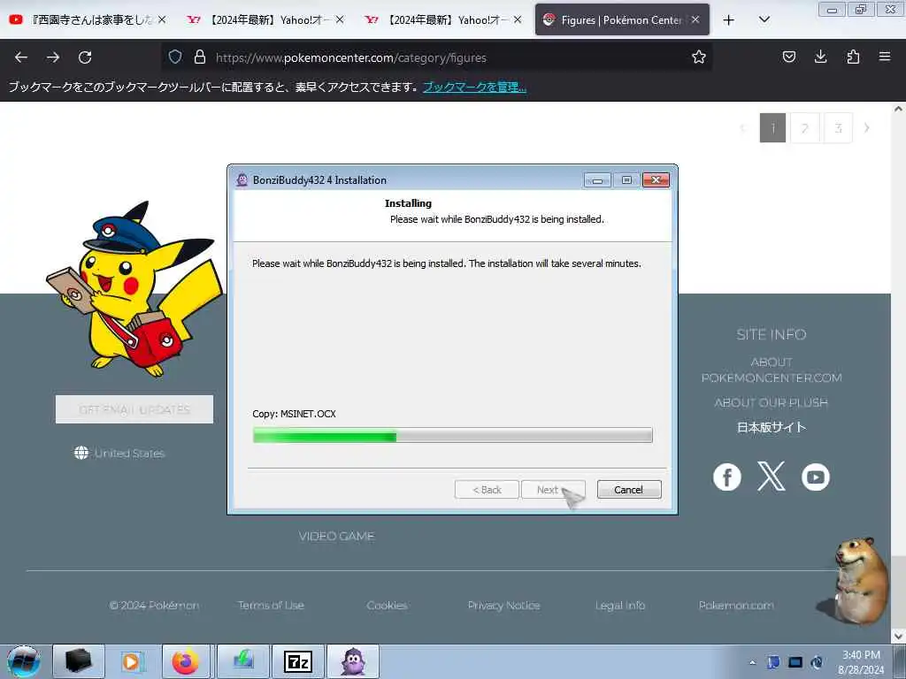Show hidden system tray icons
906x679 pixels.
click(x=752, y=662)
